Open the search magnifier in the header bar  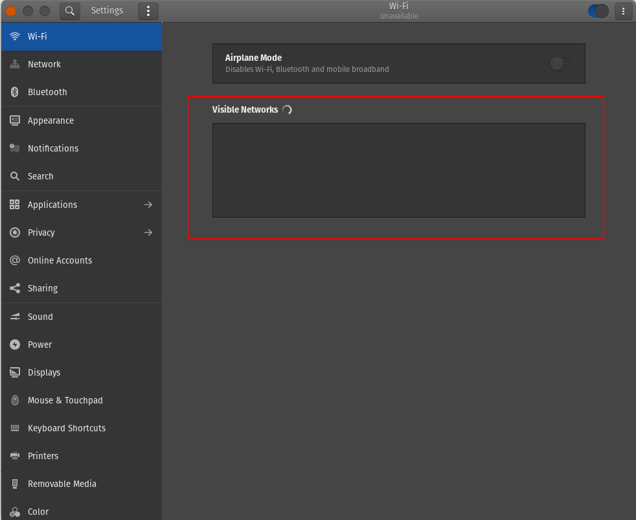pyautogui.click(x=69, y=11)
